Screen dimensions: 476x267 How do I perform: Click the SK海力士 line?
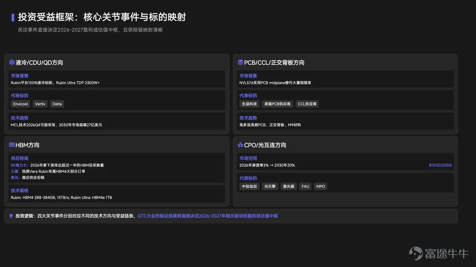point(57,165)
